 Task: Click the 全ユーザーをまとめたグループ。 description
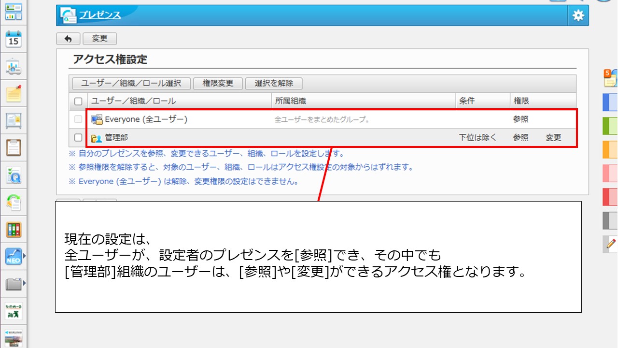[x=322, y=119]
